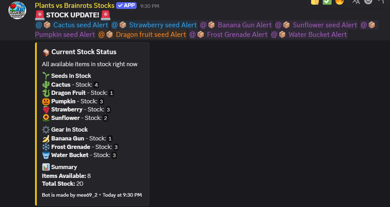Click the translate message icon

point(356,2)
